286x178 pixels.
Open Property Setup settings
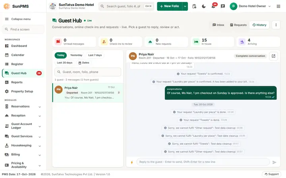22,91
